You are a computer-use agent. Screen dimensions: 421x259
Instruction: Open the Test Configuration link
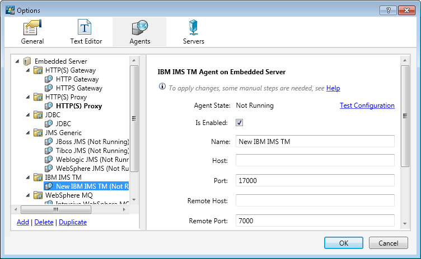[367, 105]
